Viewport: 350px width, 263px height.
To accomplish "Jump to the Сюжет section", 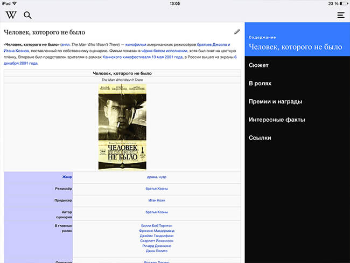I will [x=258, y=65].
